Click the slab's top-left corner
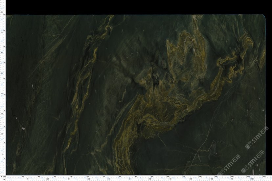Image resolution: width=272 pixels, height=181 pixels. coord(7,16)
